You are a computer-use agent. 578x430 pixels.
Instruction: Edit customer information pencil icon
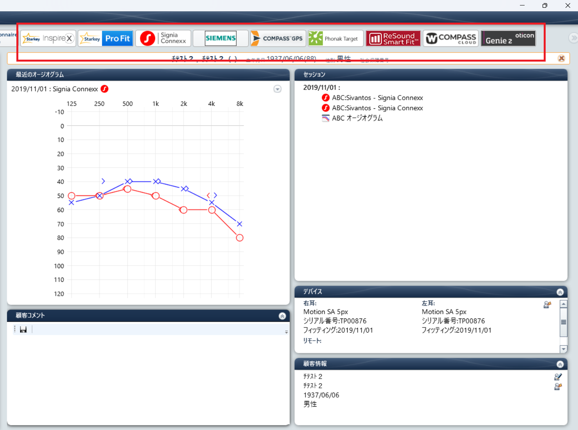point(558,377)
